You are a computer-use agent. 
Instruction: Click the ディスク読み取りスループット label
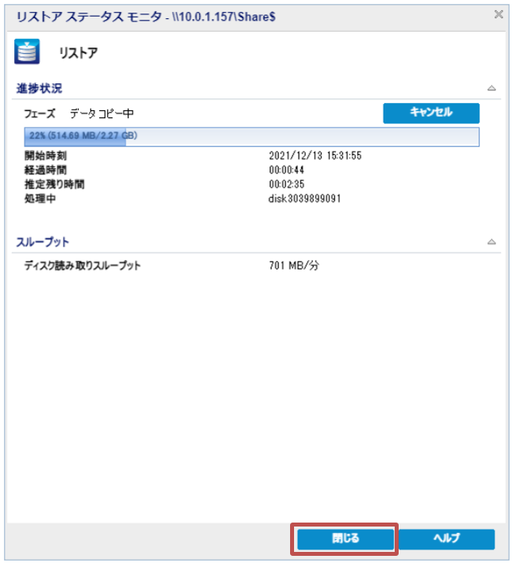(x=82, y=266)
